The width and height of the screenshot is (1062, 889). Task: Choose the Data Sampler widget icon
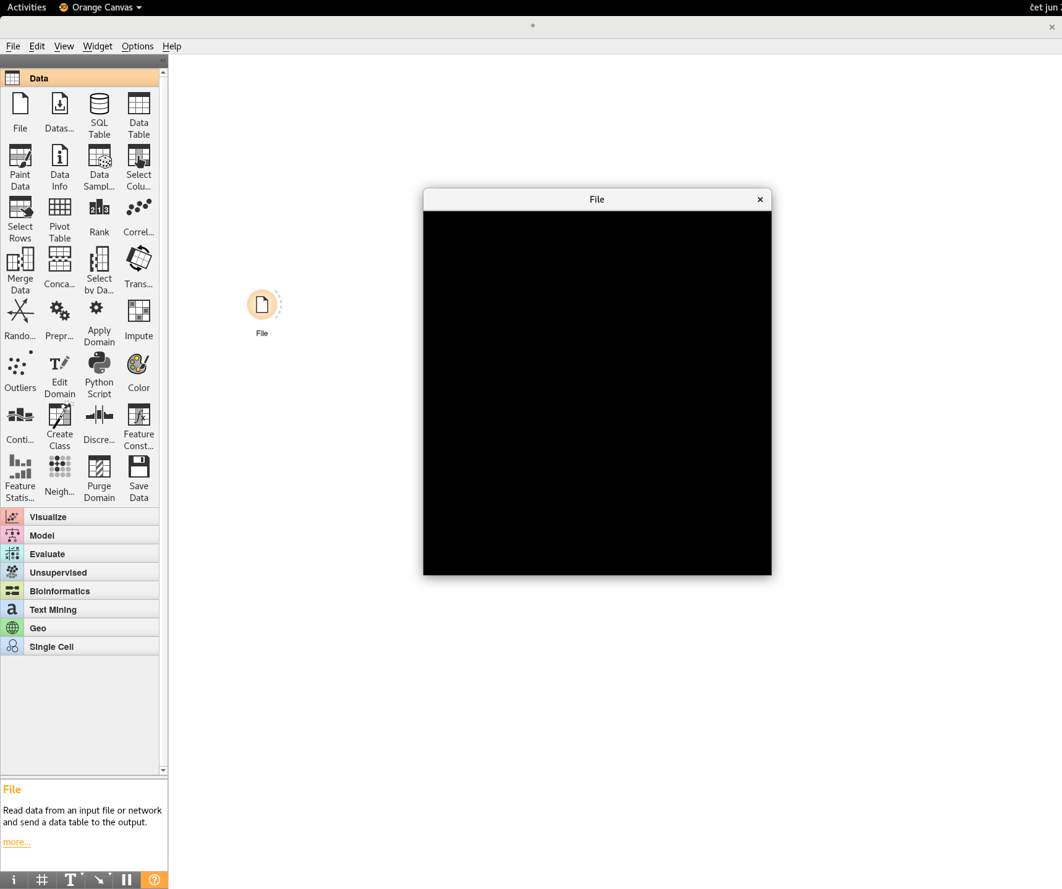100,156
